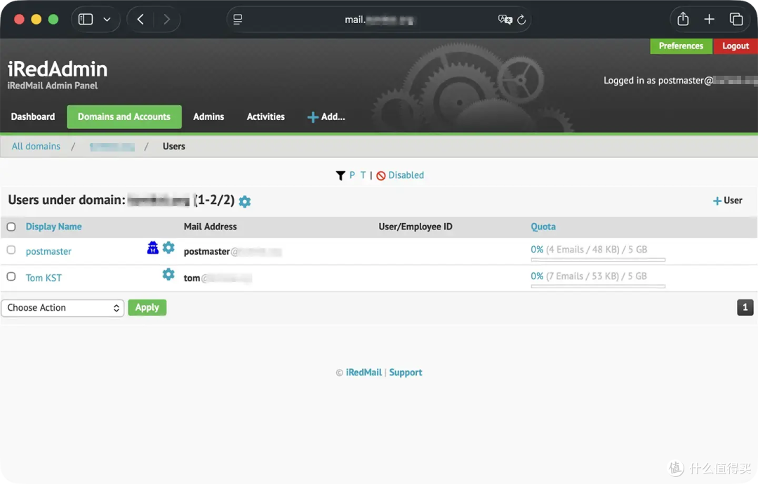
Task: Open the Add... menu
Action: 326,116
